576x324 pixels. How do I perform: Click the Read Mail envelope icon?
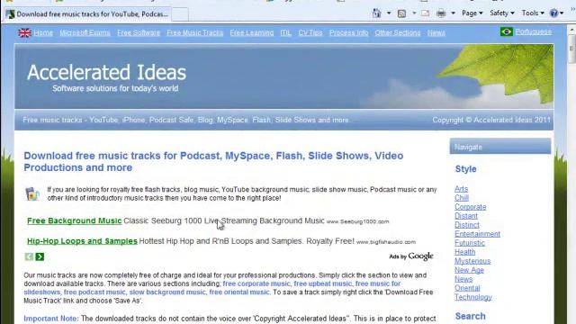pos(425,13)
